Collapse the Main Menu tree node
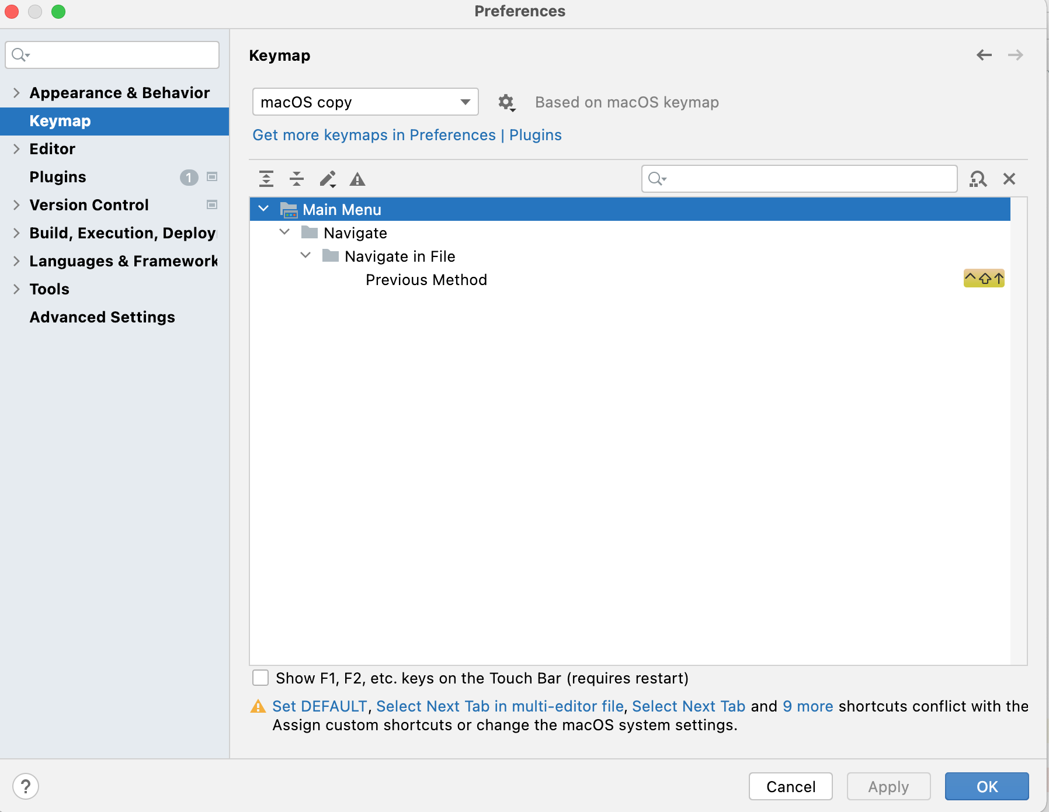This screenshot has height=812, width=1049. [264, 209]
